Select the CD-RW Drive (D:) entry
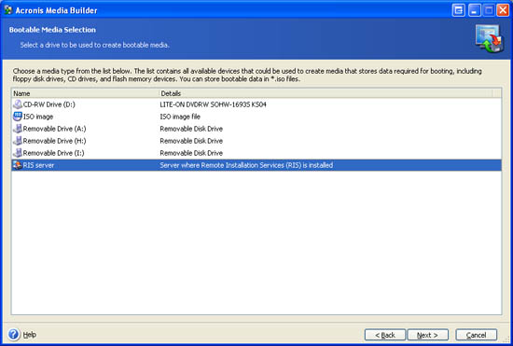 coord(256,104)
